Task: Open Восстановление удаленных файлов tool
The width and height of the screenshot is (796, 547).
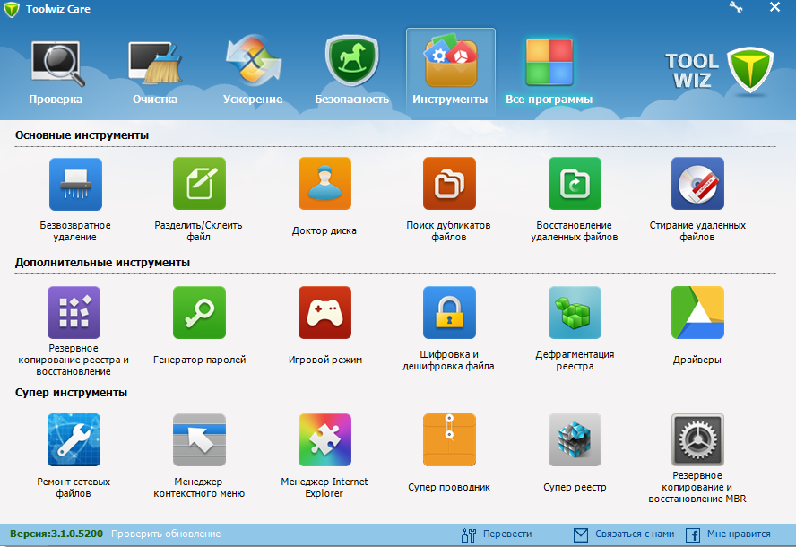Action: coord(574,184)
